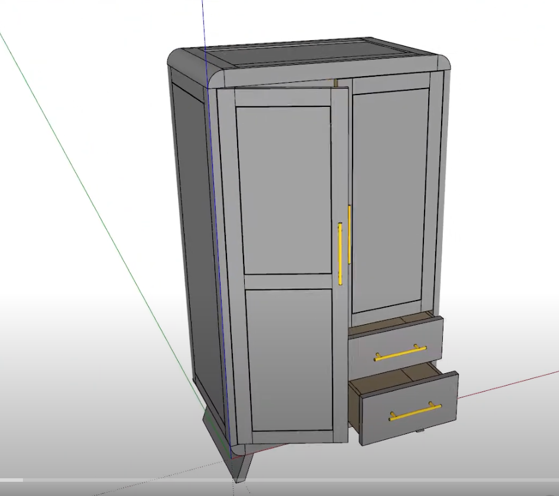Click the upper drawer's gold handle
The image size is (559, 496).
coord(400,353)
